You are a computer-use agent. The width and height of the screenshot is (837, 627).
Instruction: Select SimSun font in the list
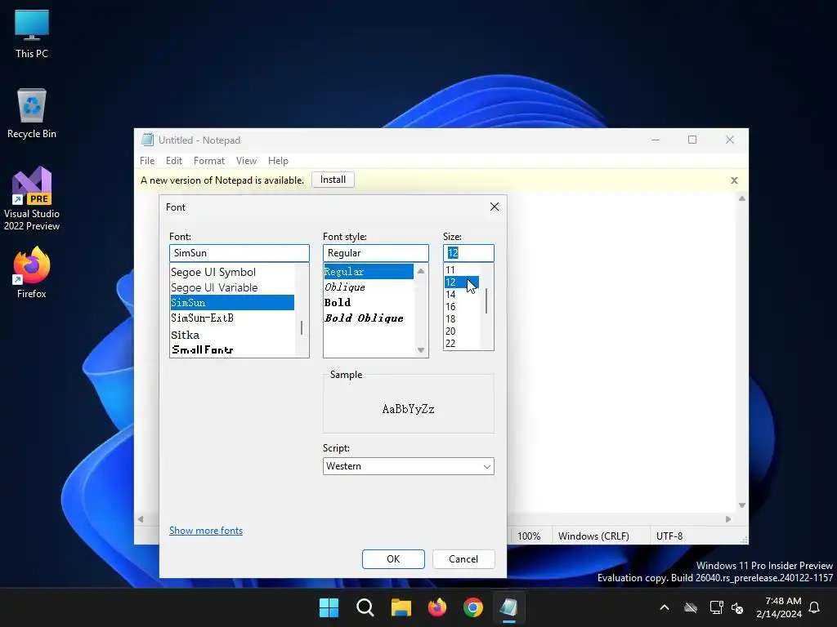pyautogui.click(x=232, y=302)
